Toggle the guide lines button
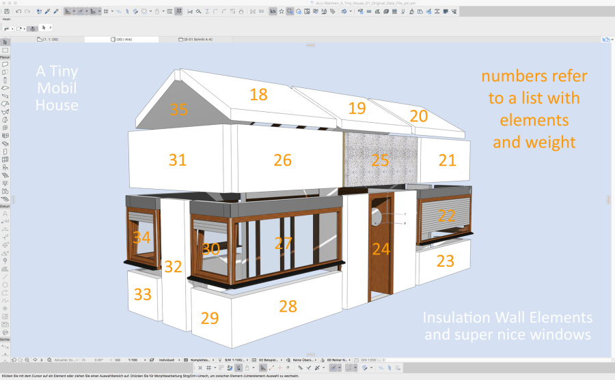Image resolution: width=615 pixels, height=380 pixels. pos(81,12)
